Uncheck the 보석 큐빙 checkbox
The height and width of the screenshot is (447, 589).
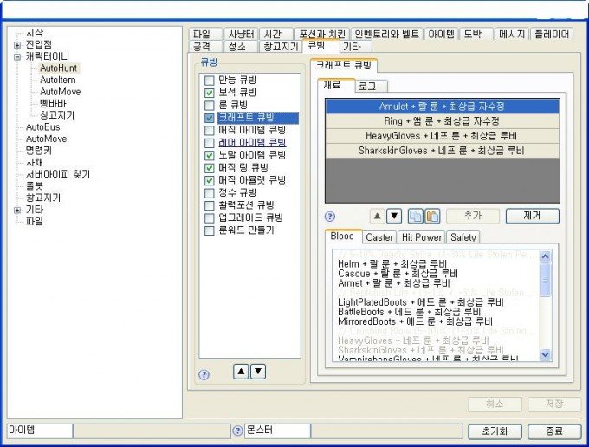click(x=210, y=92)
